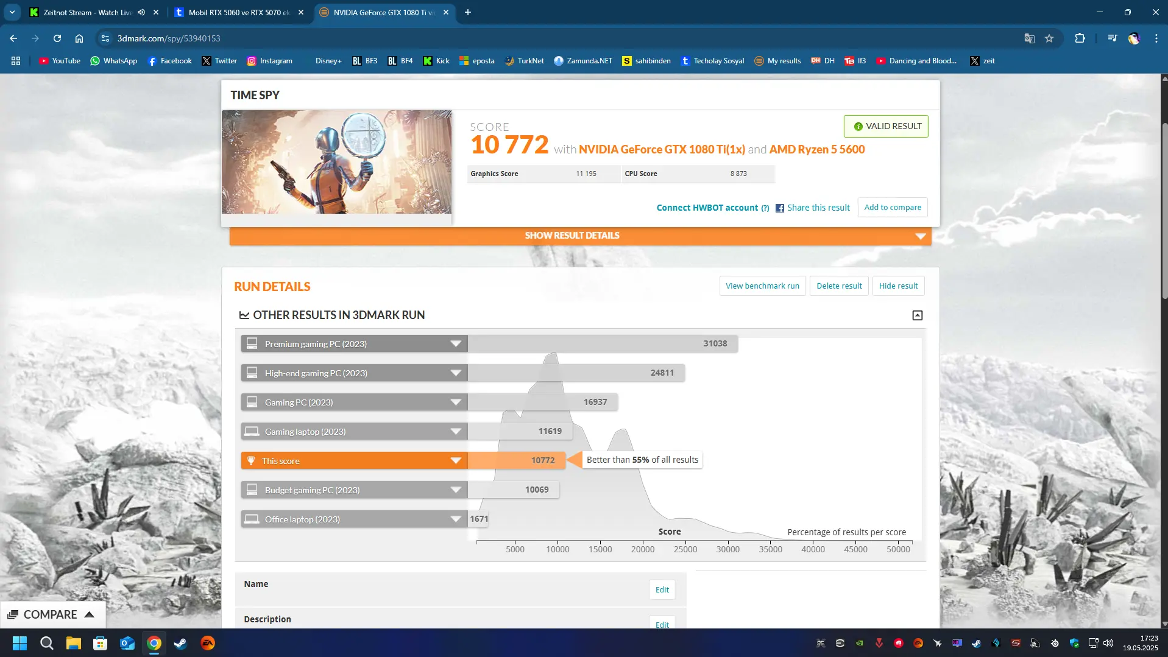The image size is (1168, 657).
Task: Collapse the Other Results chart panel
Action: (x=917, y=315)
